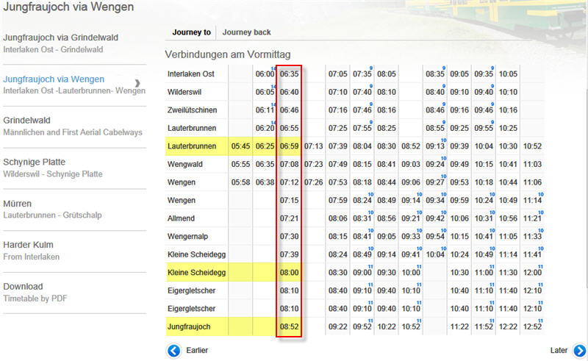
Task: Click the Jungfraujoch 08:52 arrival cell
Action: [289, 326]
